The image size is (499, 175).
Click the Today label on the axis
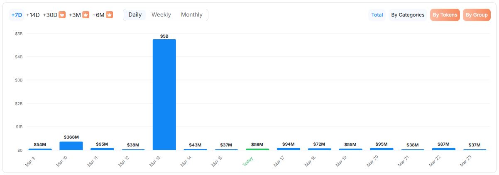click(x=248, y=161)
